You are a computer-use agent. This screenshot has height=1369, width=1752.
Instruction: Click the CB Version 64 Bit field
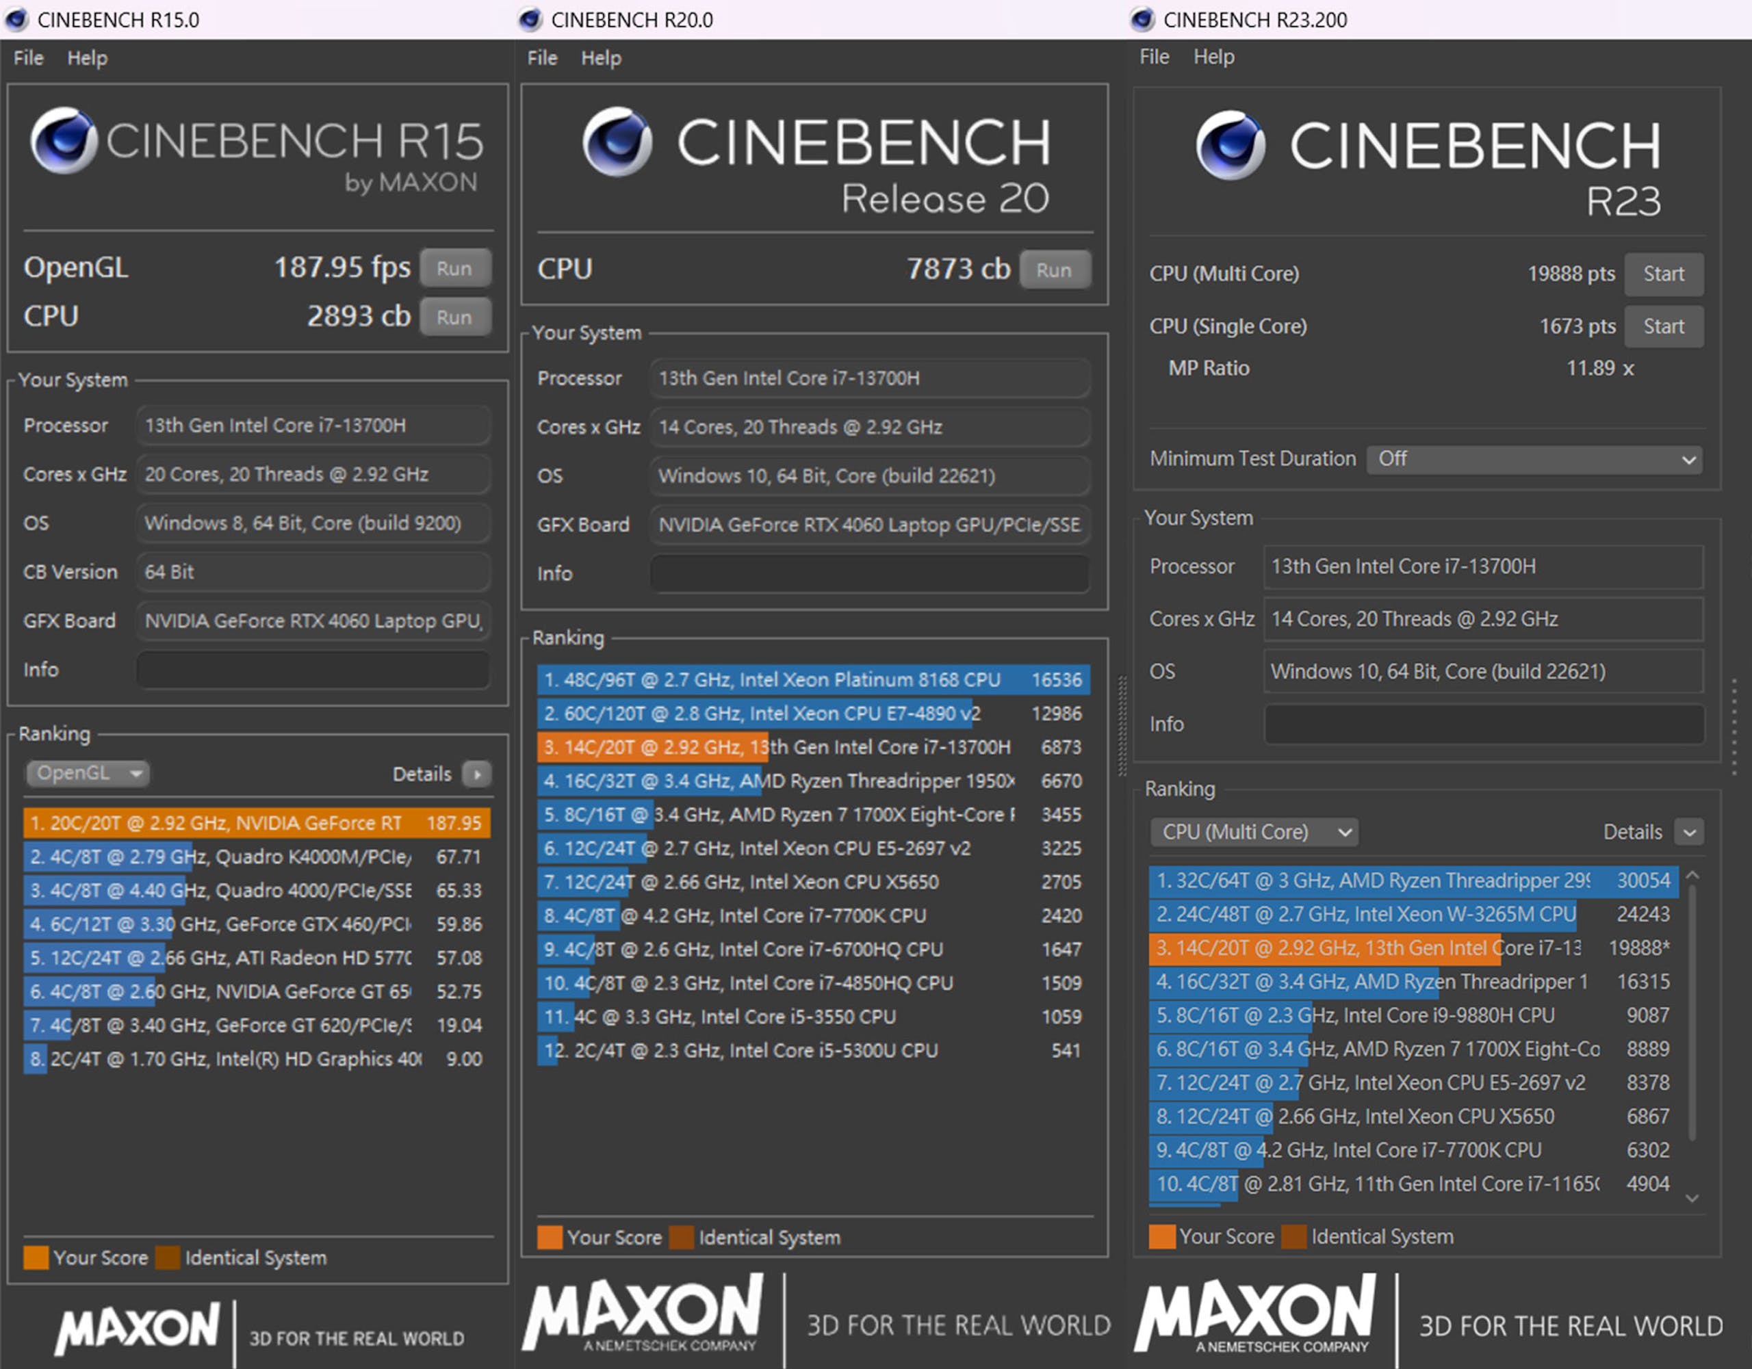point(313,572)
